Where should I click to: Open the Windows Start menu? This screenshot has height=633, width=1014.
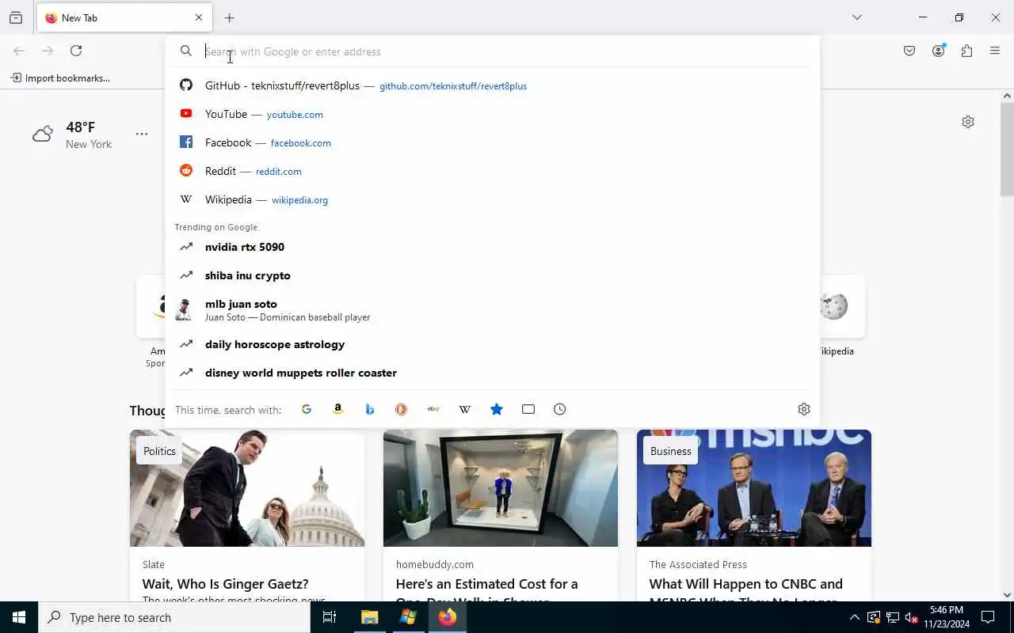[x=19, y=617]
